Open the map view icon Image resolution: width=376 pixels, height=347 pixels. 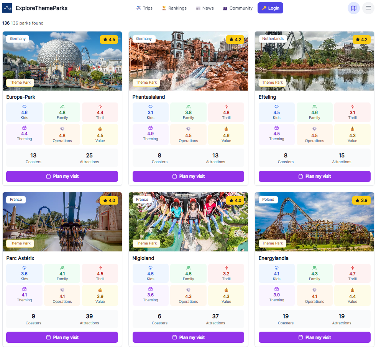click(353, 8)
